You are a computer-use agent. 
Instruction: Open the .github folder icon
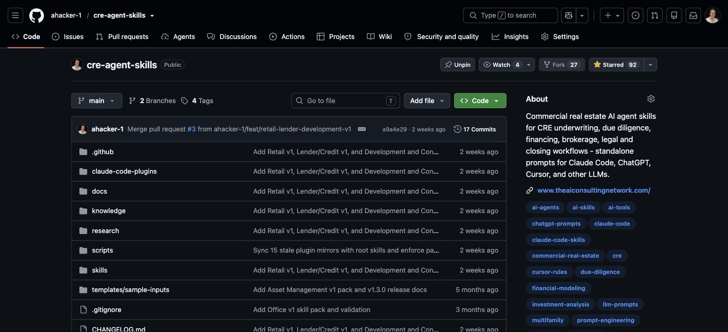click(x=83, y=152)
